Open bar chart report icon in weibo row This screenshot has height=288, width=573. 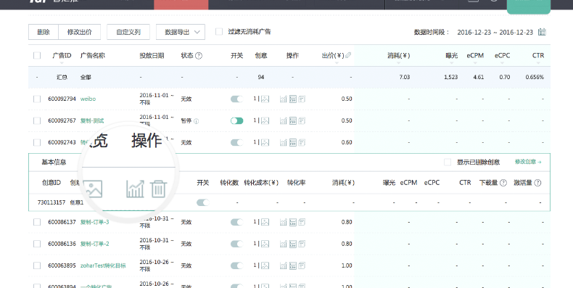283,99
